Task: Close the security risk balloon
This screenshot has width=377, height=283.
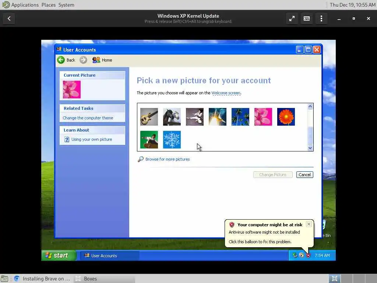Action: pyautogui.click(x=309, y=224)
